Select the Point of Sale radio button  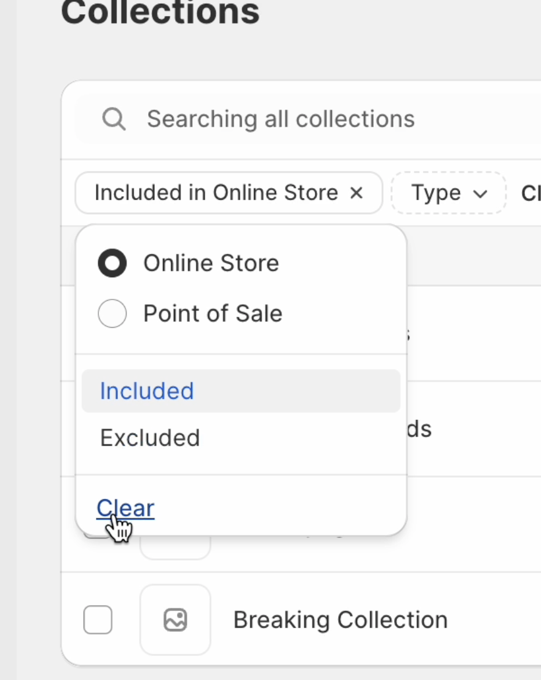(113, 314)
